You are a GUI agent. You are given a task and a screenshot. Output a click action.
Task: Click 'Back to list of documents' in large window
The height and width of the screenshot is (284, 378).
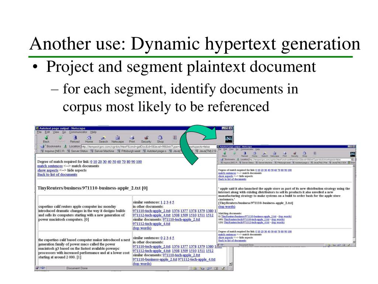click(x=57, y=175)
